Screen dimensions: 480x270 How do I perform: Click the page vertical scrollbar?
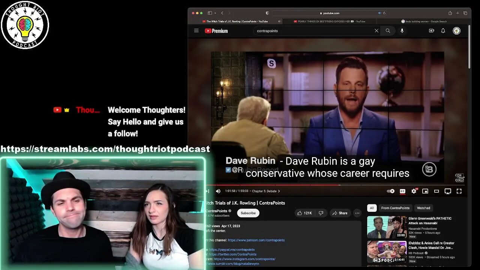(469, 47)
